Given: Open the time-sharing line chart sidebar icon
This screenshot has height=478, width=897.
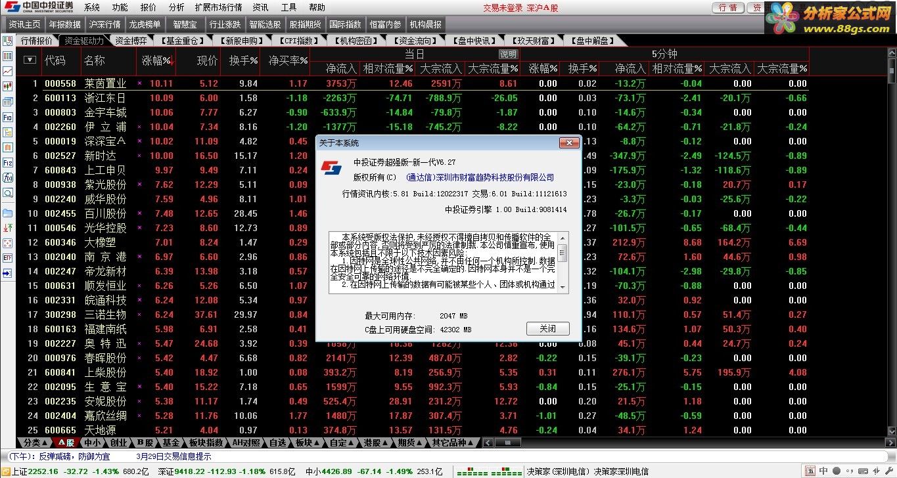Looking at the screenshot, I should point(8,71).
